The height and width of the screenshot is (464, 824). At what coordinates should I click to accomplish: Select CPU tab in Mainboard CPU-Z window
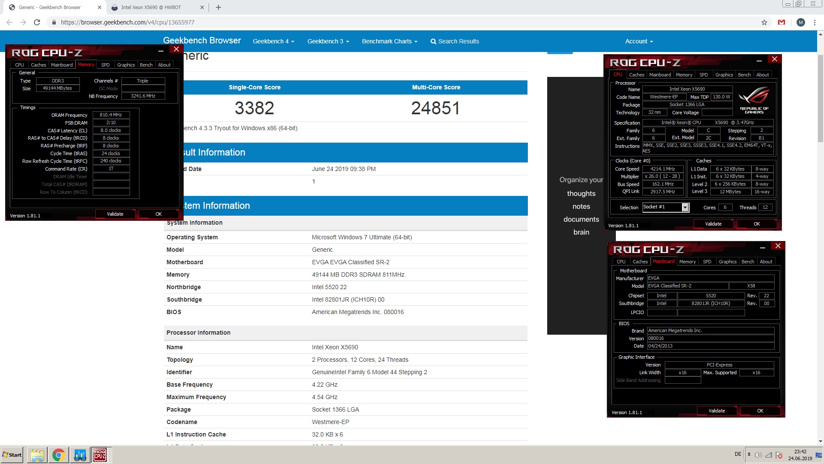pos(621,262)
